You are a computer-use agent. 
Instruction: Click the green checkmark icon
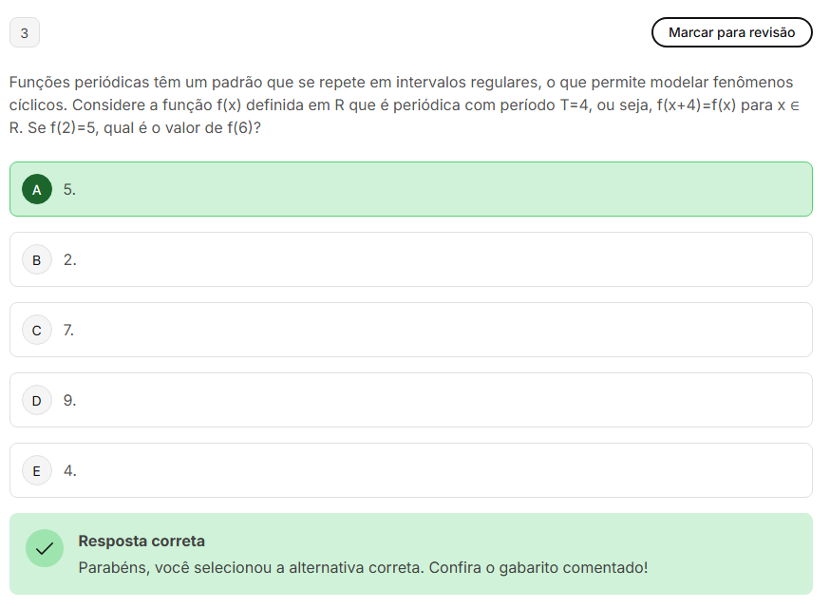[x=44, y=549]
